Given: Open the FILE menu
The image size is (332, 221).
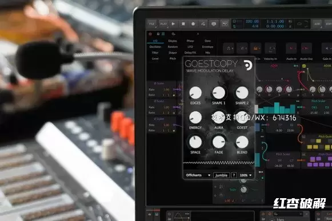Looking at the screenshot, I should click(151, 24).
